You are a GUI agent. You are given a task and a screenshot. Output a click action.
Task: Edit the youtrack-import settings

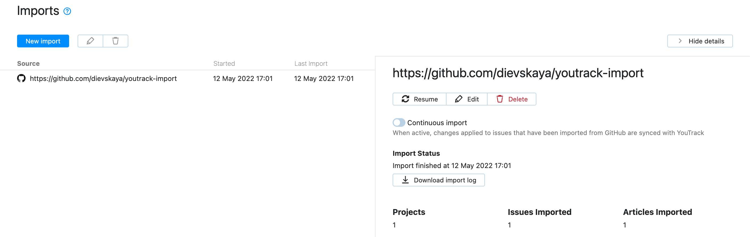point(466,99)
